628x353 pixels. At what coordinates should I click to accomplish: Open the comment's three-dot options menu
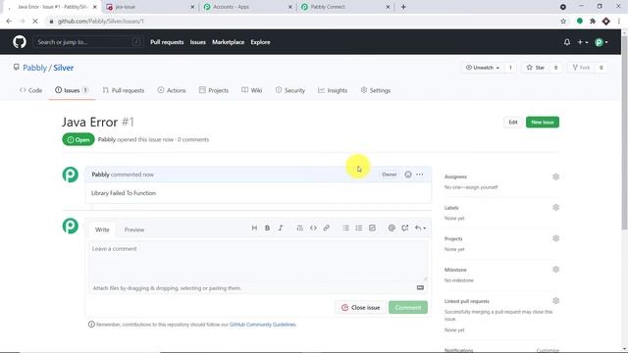(x=419, y=175)
